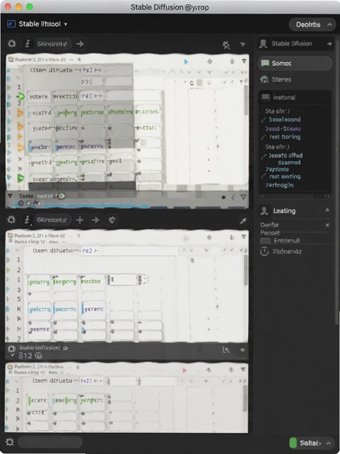Click the power icon beside Jbbnandz
Screen dimensions: 340x454
264,252
